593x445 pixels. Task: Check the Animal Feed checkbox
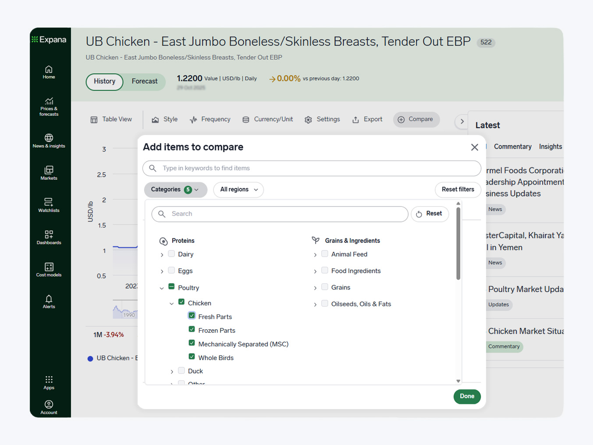pyautogui.click(x=325, y=254)
